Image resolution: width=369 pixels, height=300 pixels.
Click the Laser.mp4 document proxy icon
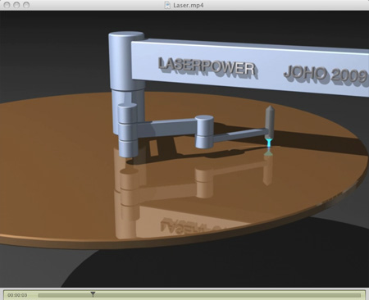(x=167, y=5)
